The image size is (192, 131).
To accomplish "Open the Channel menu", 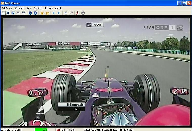I will click(x=19, y=8).
